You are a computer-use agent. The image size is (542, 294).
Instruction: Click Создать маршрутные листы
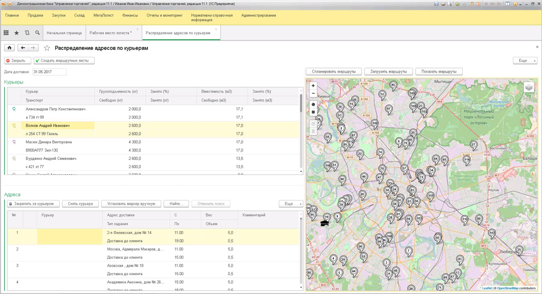click(64, 60)
